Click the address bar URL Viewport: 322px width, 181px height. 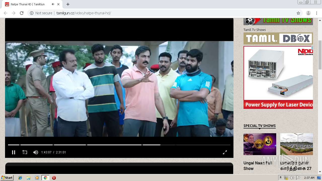pos(84,13)
